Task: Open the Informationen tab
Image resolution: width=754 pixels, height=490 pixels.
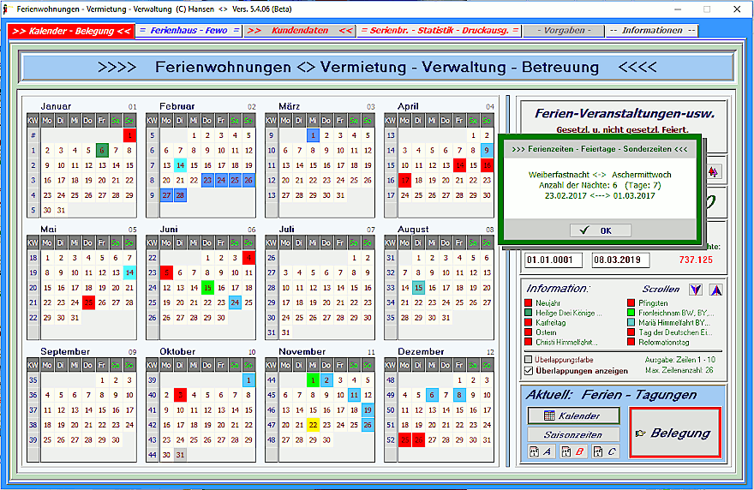Action: (651, 31)
